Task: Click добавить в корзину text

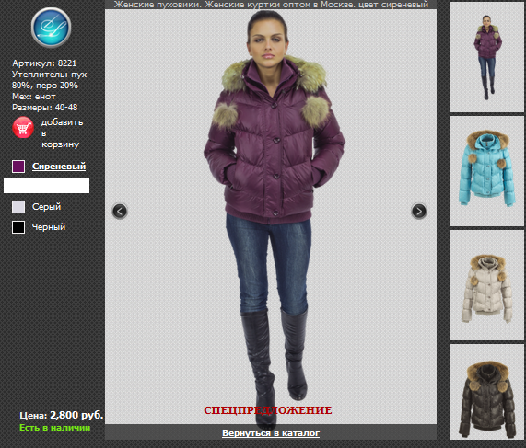Action: [62, 133]
